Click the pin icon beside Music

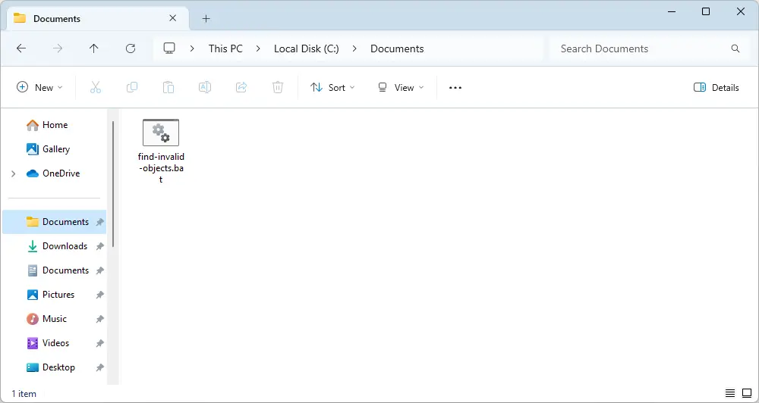click(99, 319)
